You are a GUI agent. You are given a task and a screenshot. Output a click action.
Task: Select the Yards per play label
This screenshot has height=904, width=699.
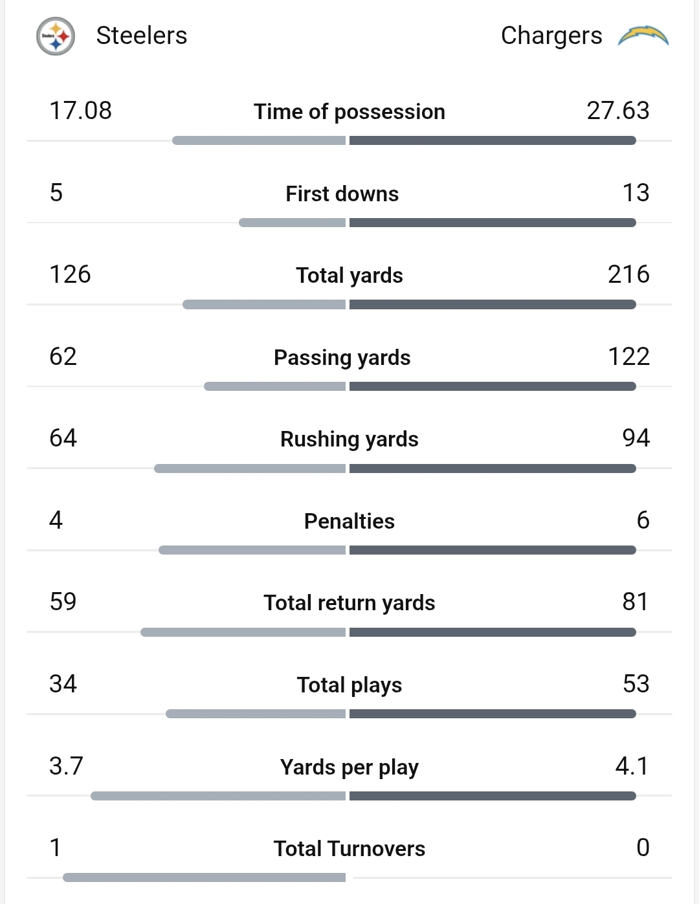[x=349, y=767]
